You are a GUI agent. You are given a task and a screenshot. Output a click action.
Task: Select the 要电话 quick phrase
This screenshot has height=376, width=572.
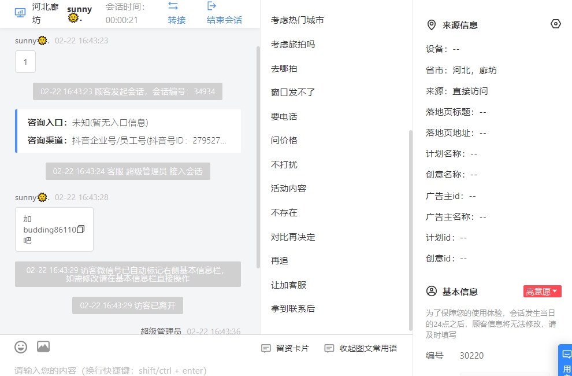284,117
